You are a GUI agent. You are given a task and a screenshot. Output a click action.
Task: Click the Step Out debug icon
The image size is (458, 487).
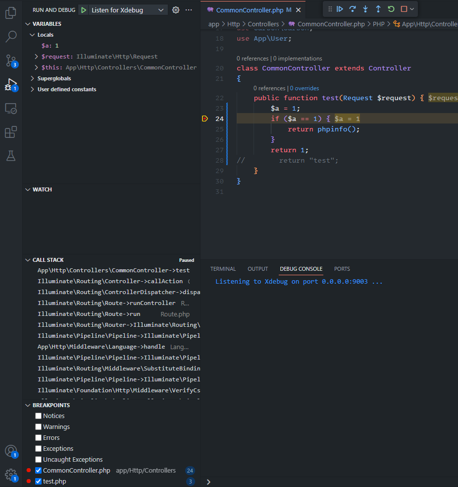point(378,9)
